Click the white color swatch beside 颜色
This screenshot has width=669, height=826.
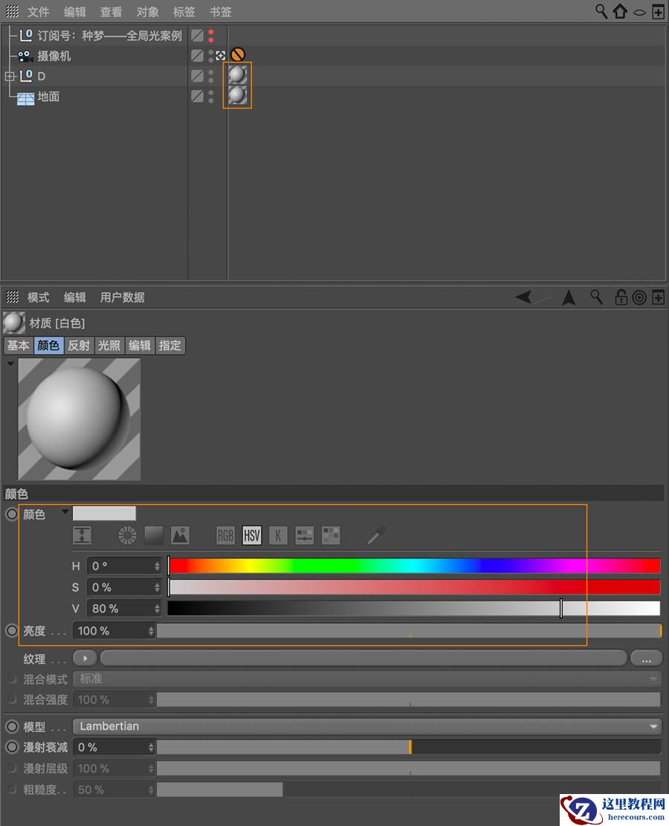[104, 512]
